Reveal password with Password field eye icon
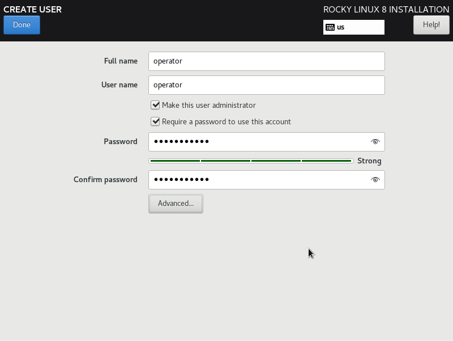The width and height of the screenshot is (453, 341). click(375, 142)
